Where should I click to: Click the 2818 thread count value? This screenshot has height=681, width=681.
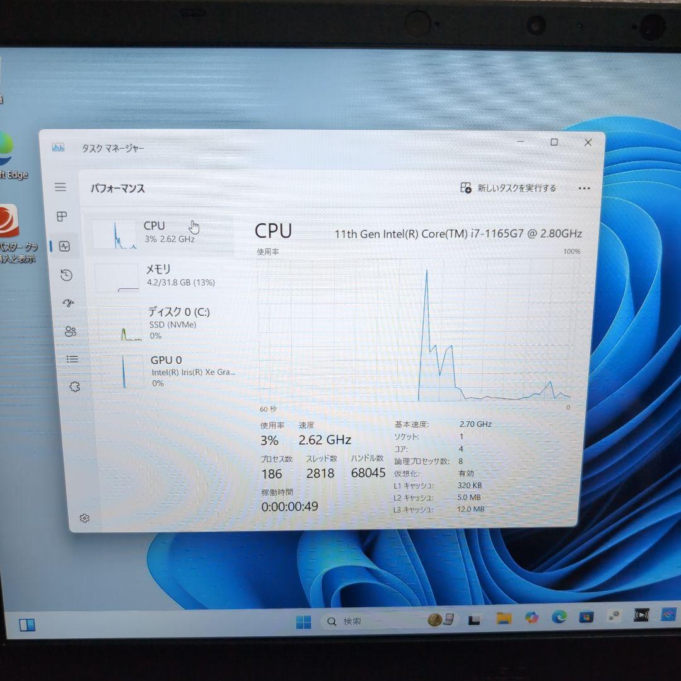[320, 474]
